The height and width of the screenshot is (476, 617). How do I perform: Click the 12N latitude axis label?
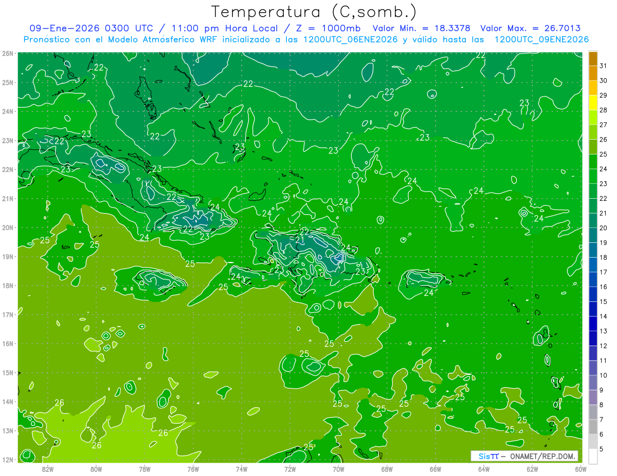tap(7, 460)
